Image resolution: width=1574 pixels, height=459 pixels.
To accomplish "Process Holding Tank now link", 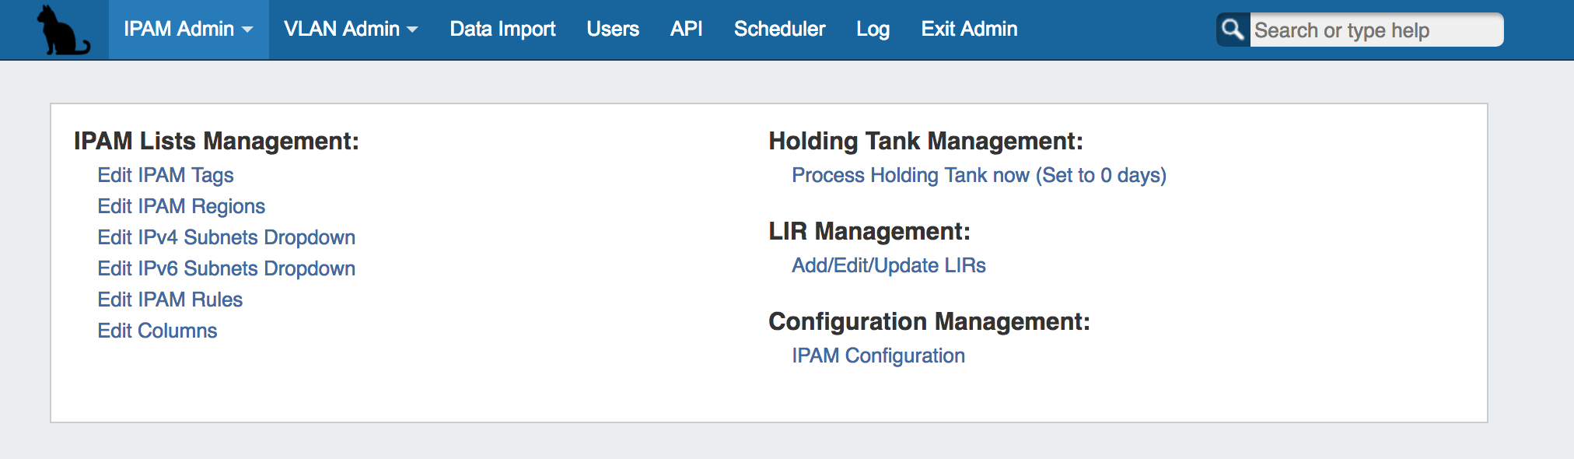I will pyautogui.click(x=978, y=175).
